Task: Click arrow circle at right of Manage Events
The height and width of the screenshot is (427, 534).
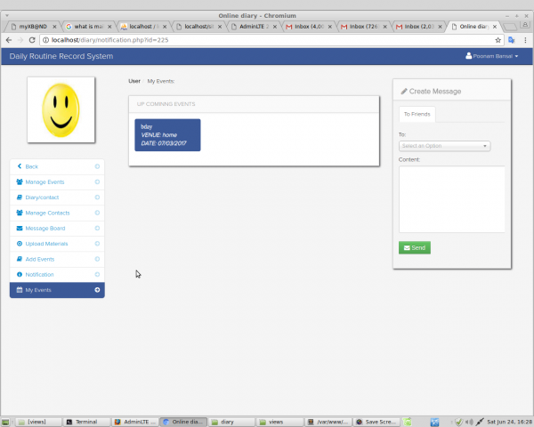Action: pyautogui.click(x=97, y=181)
